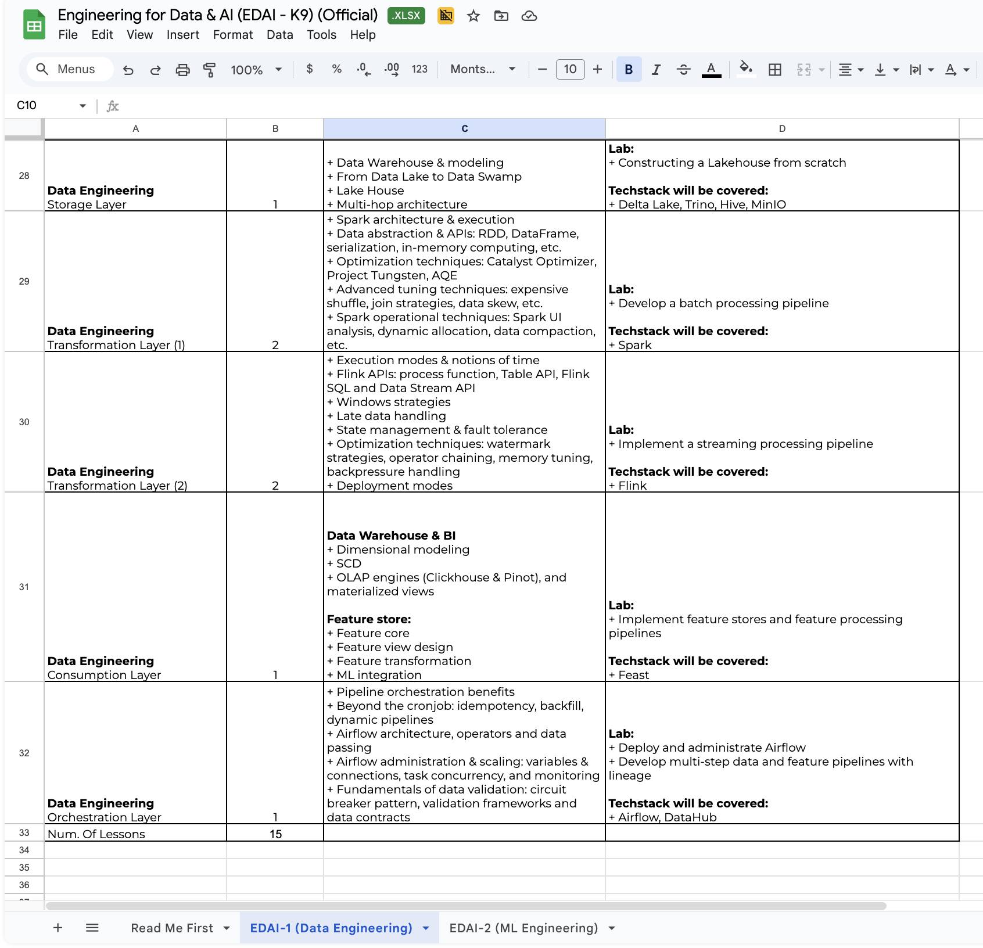Open the Format menu
Viewport: 983px width, 948px height.
click(233, 35)
